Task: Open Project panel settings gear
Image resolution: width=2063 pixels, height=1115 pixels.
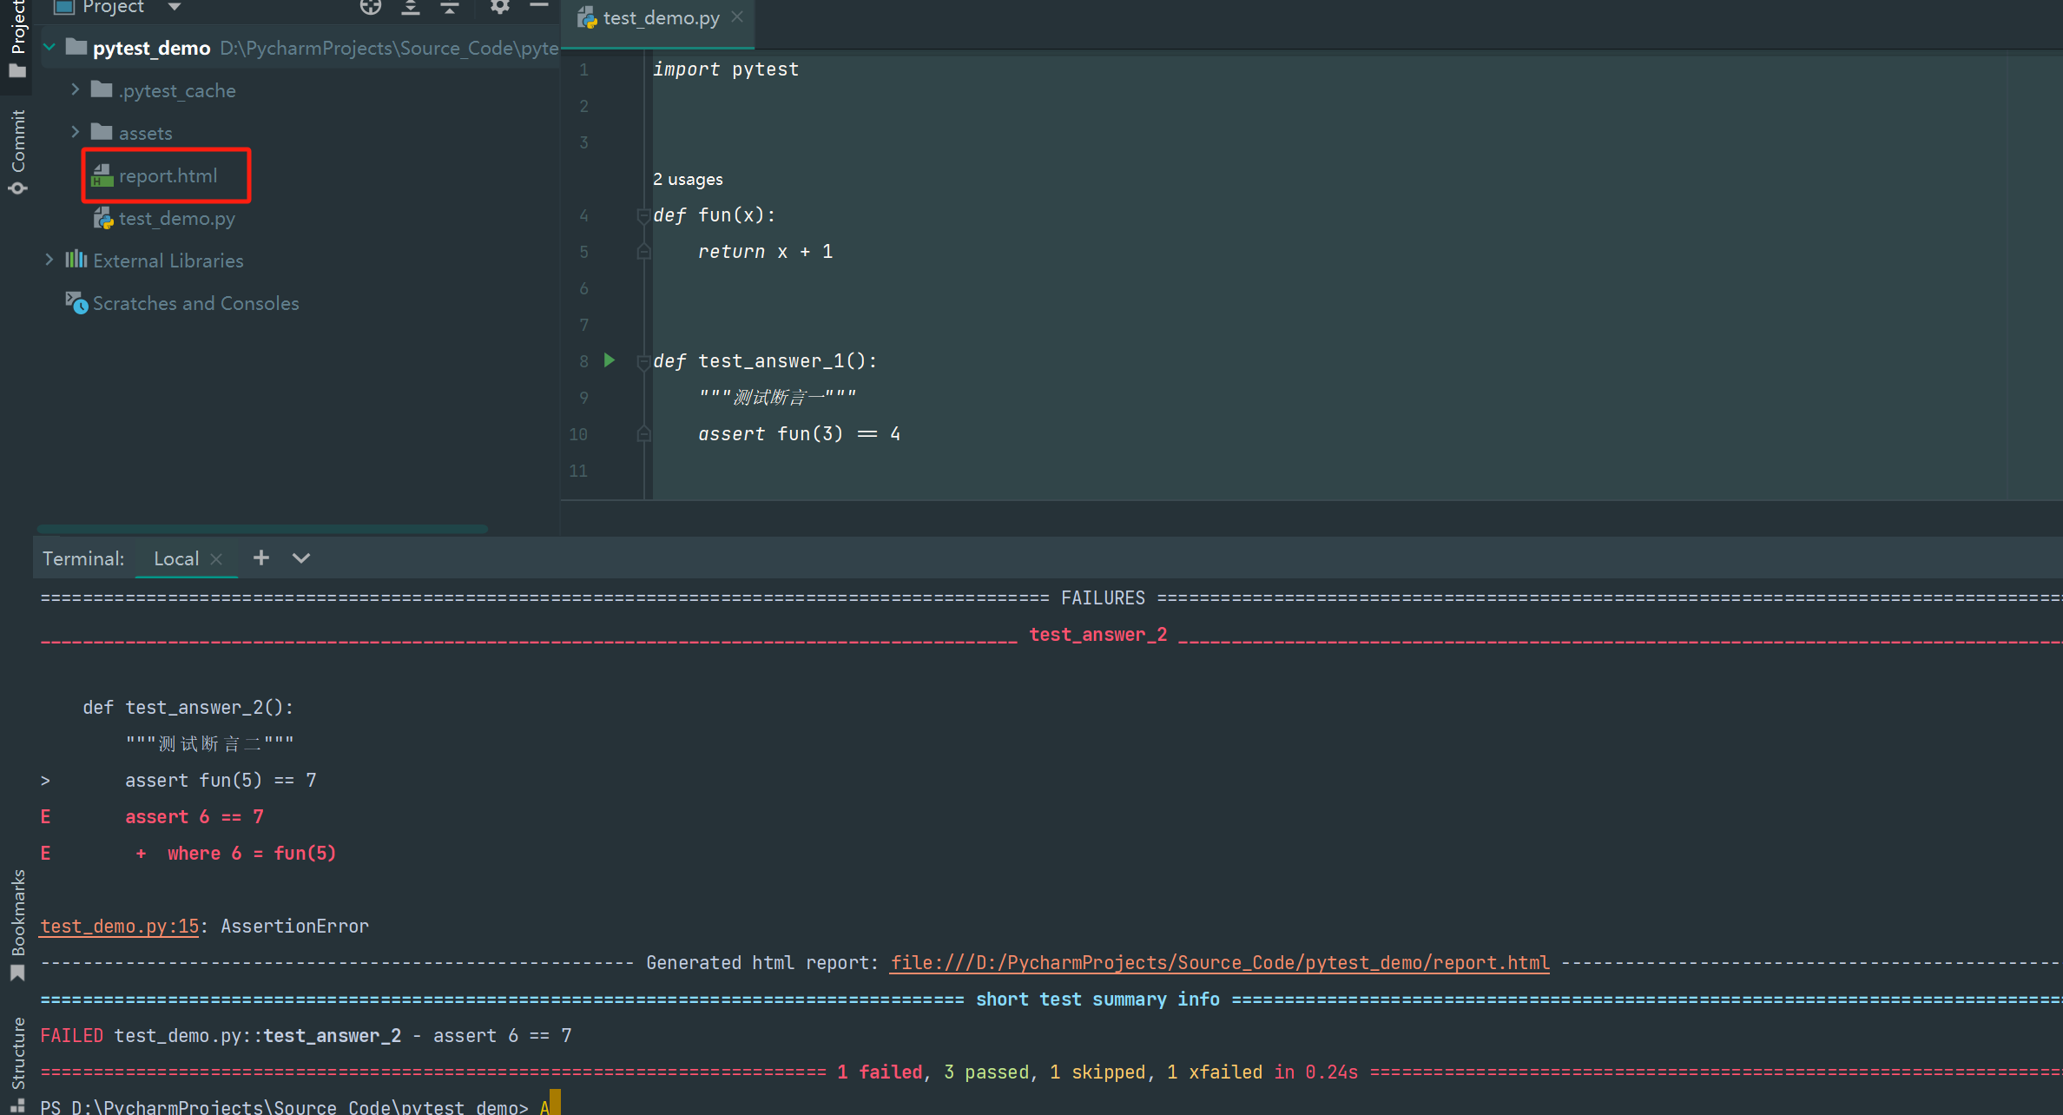Action: click(499, 7)
